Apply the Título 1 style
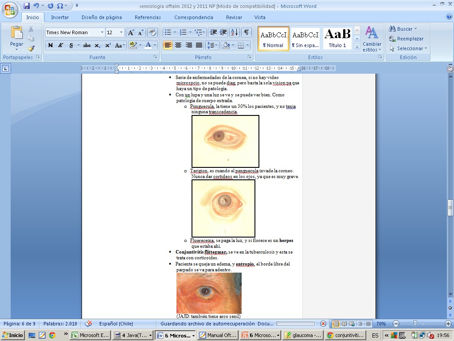Screen dimensions: 454x341 337,39
